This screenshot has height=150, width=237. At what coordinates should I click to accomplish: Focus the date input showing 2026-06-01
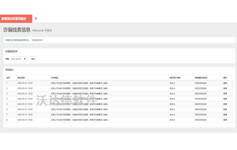(x=18, y=59)
